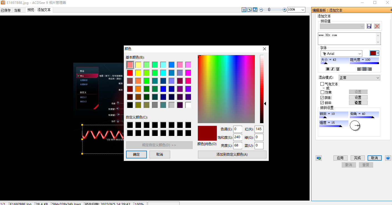Apply italic formatting to the text

(332, 69)
